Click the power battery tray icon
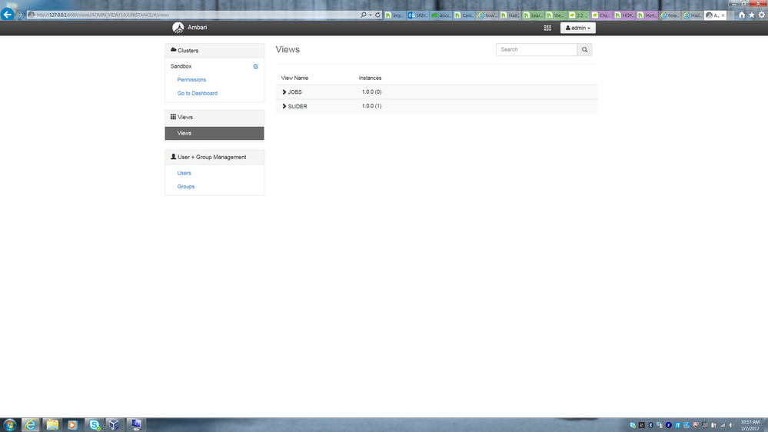 pyautogui.click(x=713, y=425)
